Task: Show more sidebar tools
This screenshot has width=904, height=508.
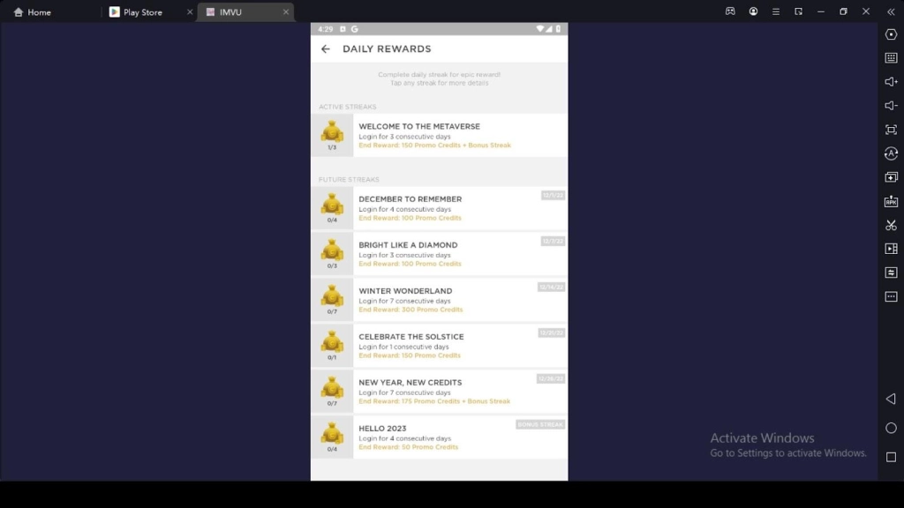Action: pyautogui.click(x=891, y=296)
